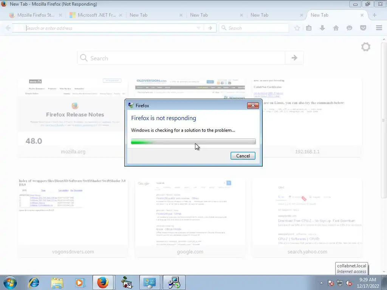Open the Hello chat smiley icon
387x290 pixels.
pos(349,28)
